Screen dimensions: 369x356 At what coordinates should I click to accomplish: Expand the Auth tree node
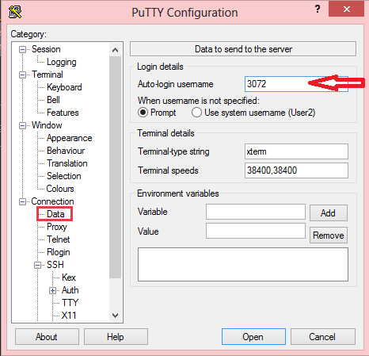pos(53,290)
